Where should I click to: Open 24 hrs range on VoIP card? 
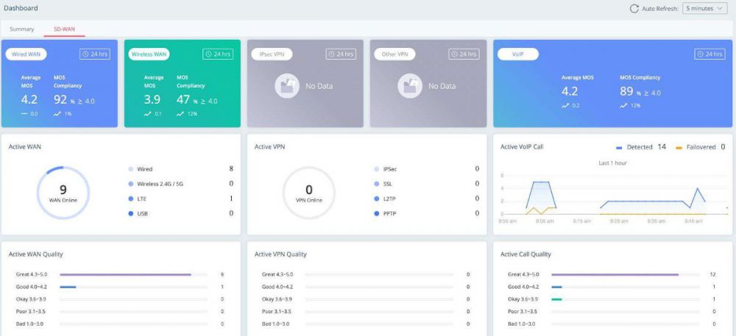coord(710,54)
